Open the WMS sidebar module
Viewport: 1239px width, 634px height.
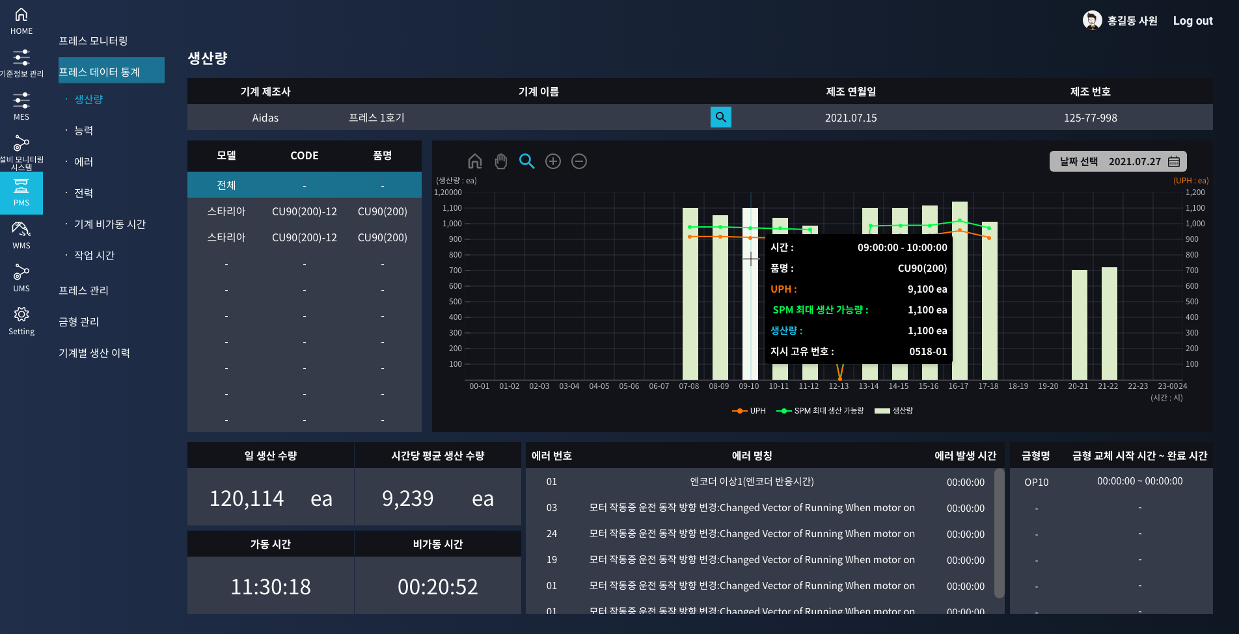tap(21, 235)
